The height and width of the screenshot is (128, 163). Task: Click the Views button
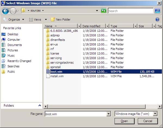[35, 20]
